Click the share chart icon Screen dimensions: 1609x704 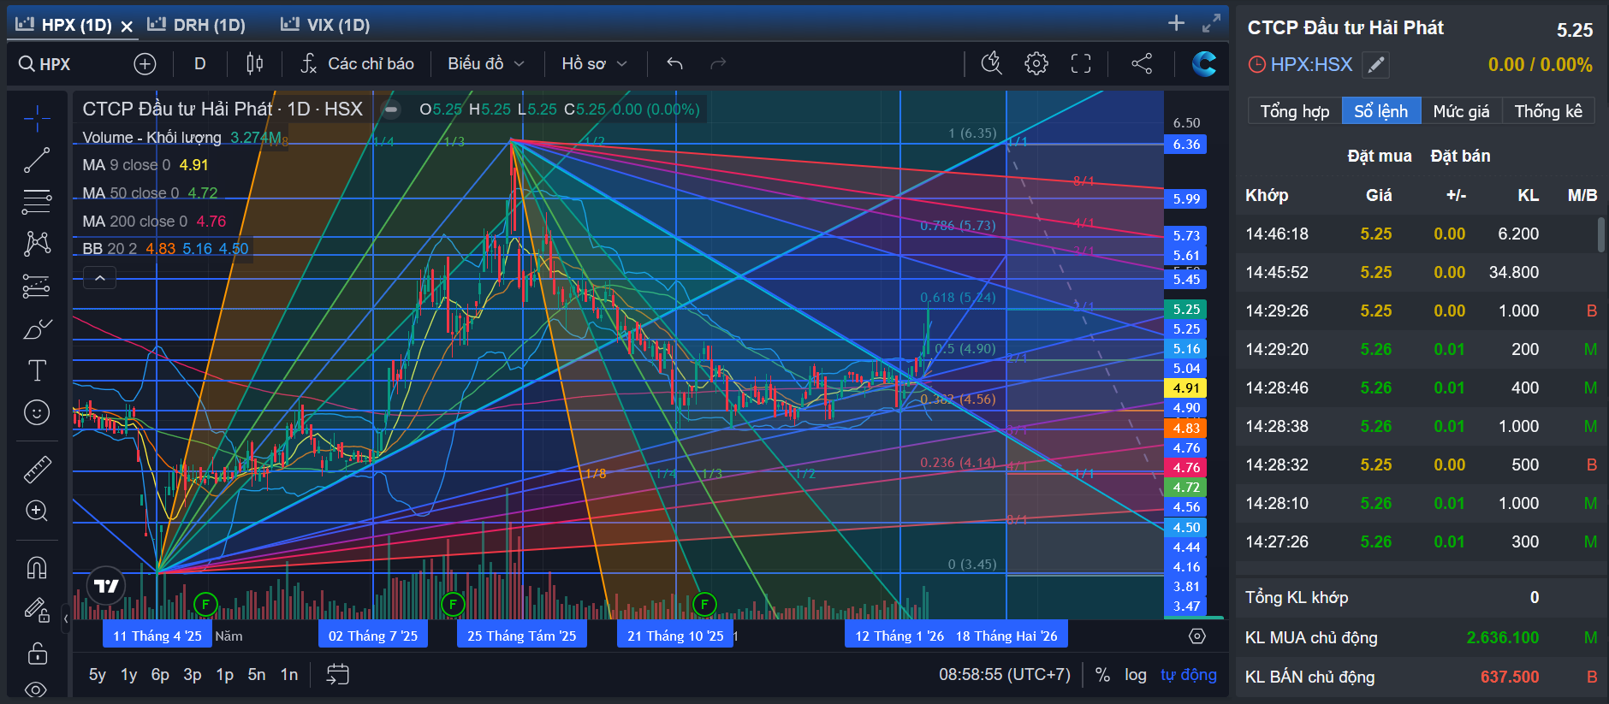coord(1142,64)
